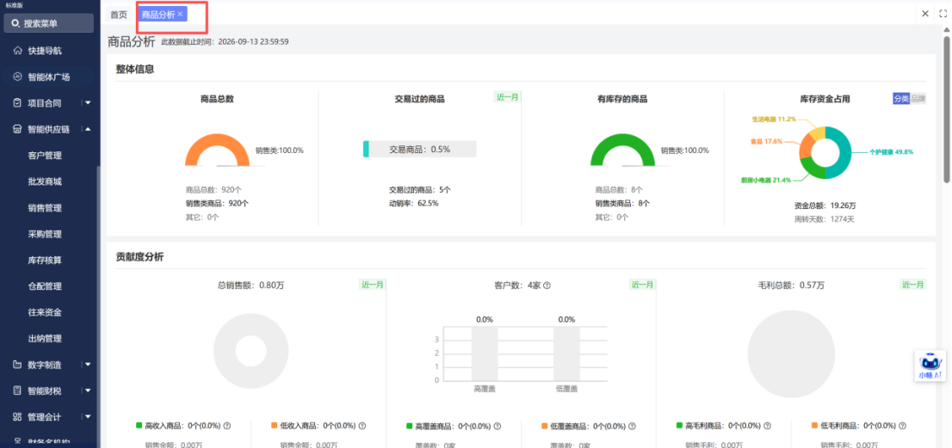Viewport: 952px width, 448px height.
Task: Open 近一月 selector on 交易过的商品
Action: pos(507,97)
